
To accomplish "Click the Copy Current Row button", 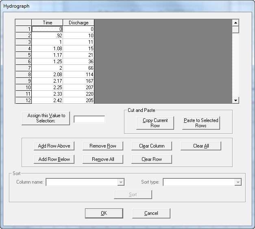I will click(x=155, y=123).
